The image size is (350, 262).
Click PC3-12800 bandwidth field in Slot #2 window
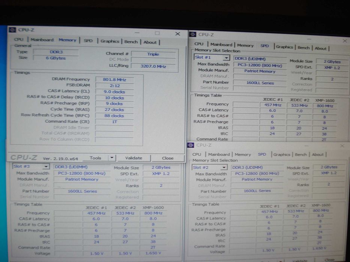coord(257,173)
